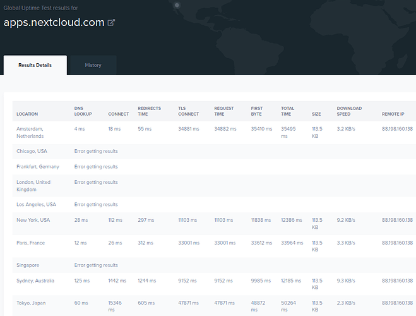Click the FIRST BYTE column header
The height and width of the screenshot is (316, 416).
click(257, 111)
